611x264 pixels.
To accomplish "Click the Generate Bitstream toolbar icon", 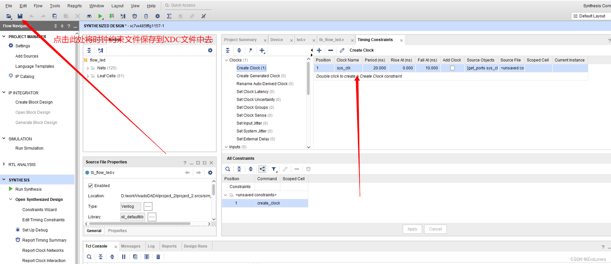I will tap(112, 16).
